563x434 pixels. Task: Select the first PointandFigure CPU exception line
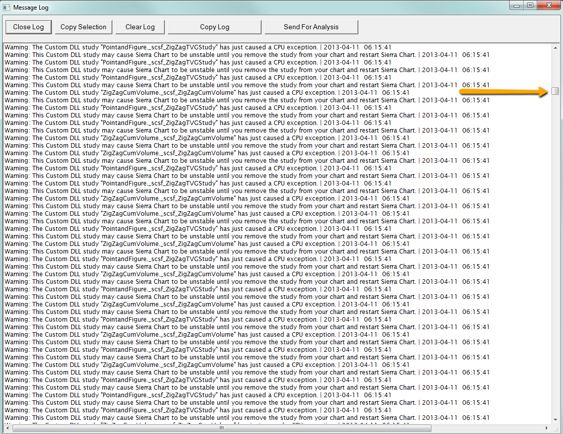198,47
